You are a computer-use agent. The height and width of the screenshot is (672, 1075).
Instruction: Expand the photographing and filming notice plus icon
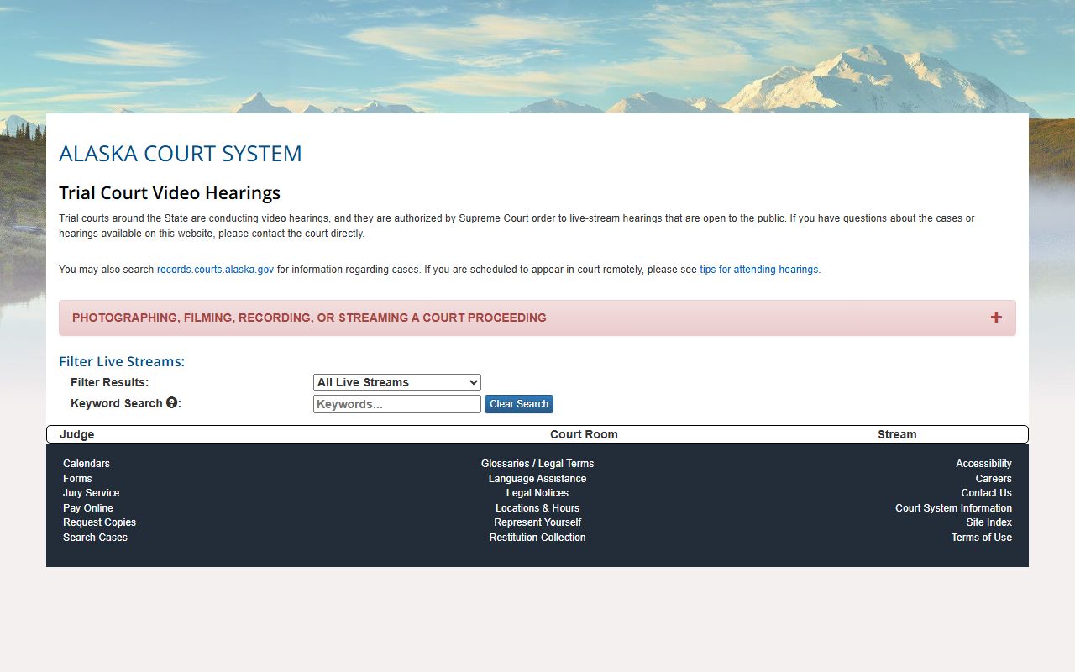click(x=996, y=318)
